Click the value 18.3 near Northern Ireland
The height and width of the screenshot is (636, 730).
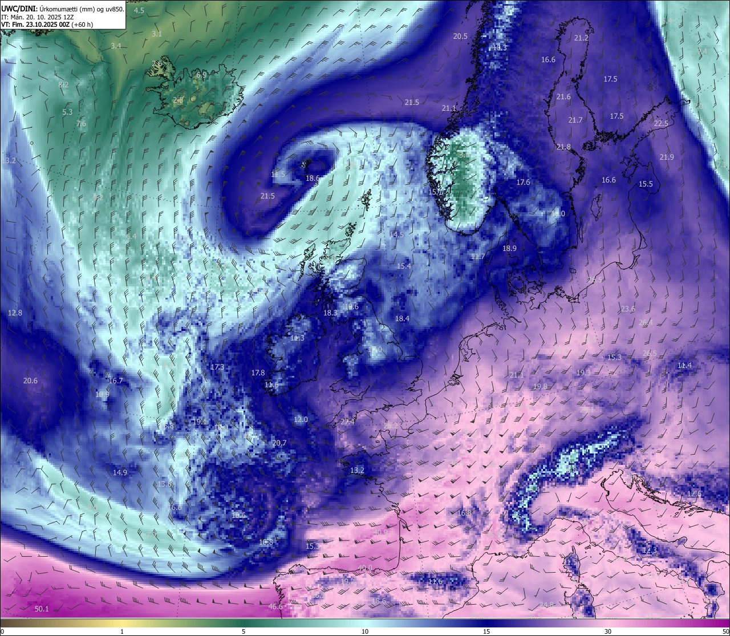(x=330, y=313)
